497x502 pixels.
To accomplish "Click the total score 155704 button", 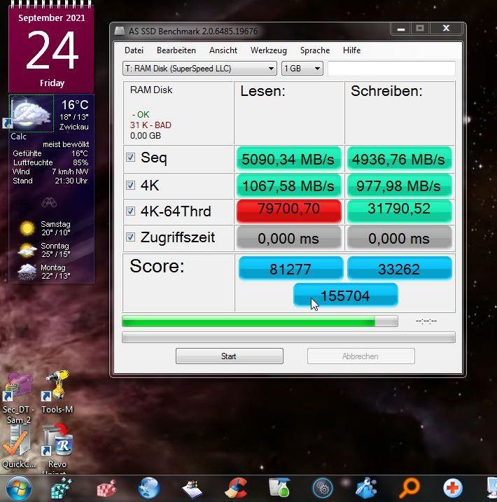I will coord(346,295).
